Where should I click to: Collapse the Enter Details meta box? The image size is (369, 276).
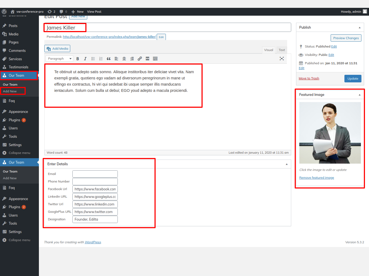tap(287, 164)
